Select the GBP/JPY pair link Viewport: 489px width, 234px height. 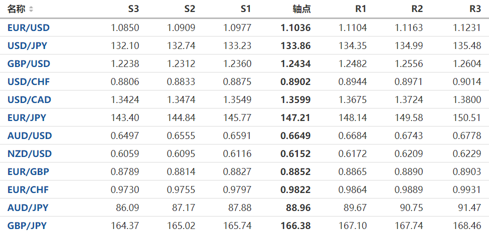pyautogui.click(x=27, y=226)
